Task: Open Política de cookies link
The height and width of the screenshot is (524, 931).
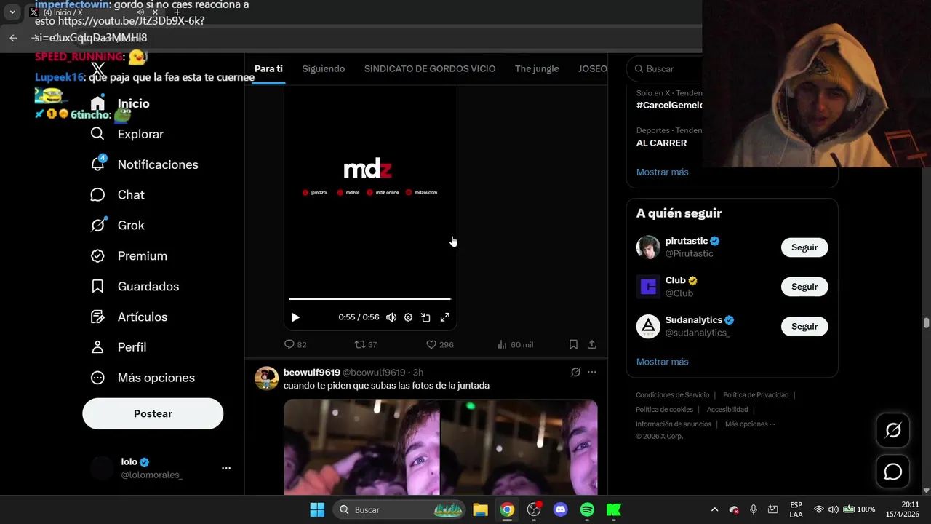Action: coord(664,410)
